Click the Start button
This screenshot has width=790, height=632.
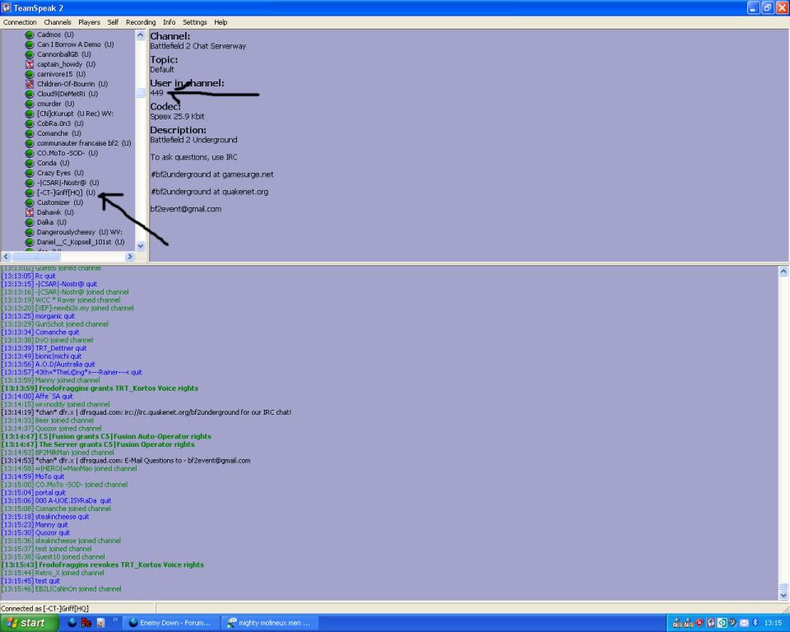tap(29, 623)
